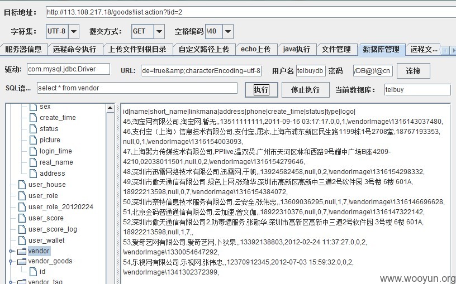Image resolution: width=456 pixels, height=284 pixels.
Task: Click the 用户名 field with telbuydb
Action: click(311, 71)
